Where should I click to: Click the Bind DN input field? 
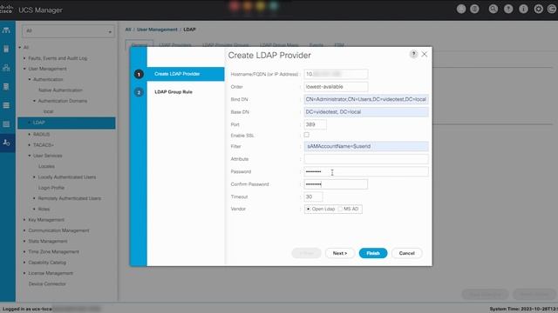coord(366,99)
